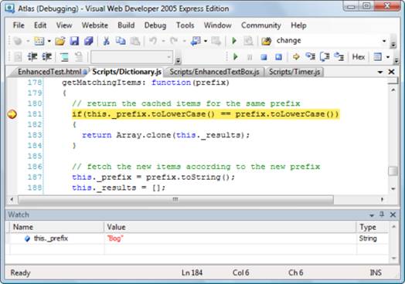Open the Tools menu

pyautogui.click(x=185, y=25)
